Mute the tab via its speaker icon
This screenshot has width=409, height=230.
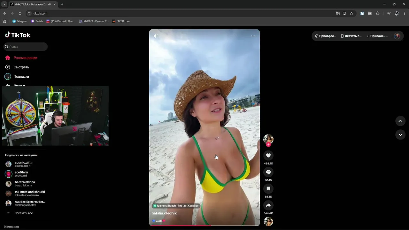point(50,4)
